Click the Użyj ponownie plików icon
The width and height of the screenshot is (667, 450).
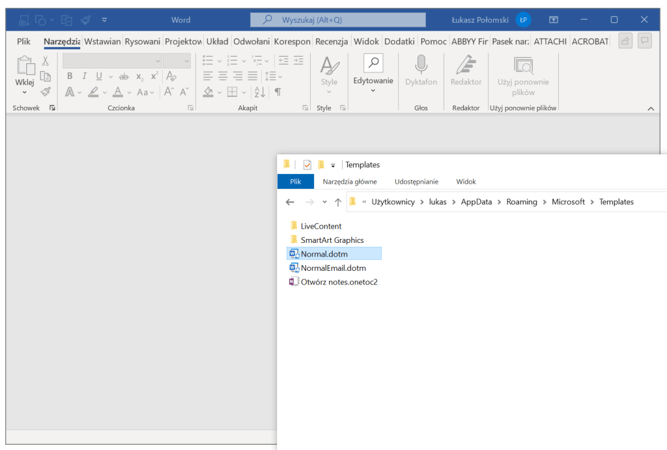[x=523, y=65]
